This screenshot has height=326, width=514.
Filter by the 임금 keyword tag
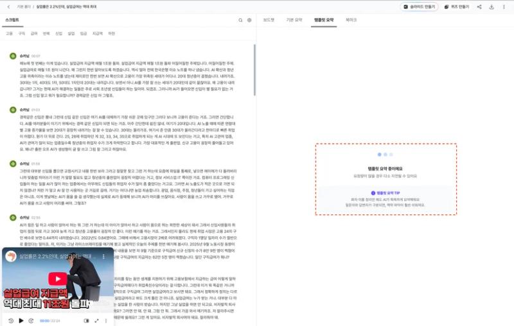[84, 33]
